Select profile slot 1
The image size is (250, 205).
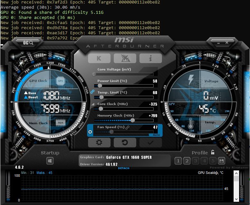point(178,161)
